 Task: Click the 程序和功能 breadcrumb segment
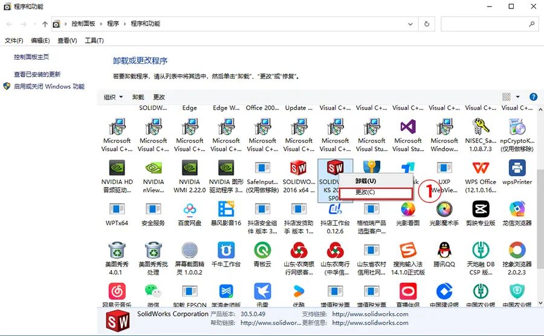coord(145,24)
